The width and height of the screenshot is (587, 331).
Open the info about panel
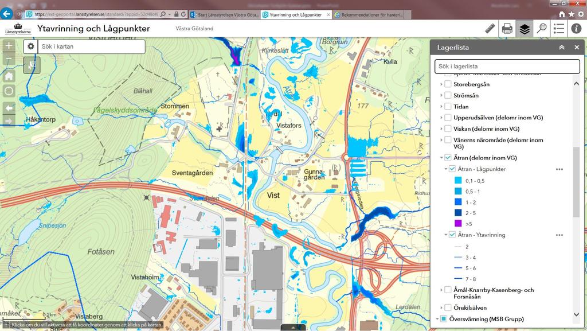[576, 29]
